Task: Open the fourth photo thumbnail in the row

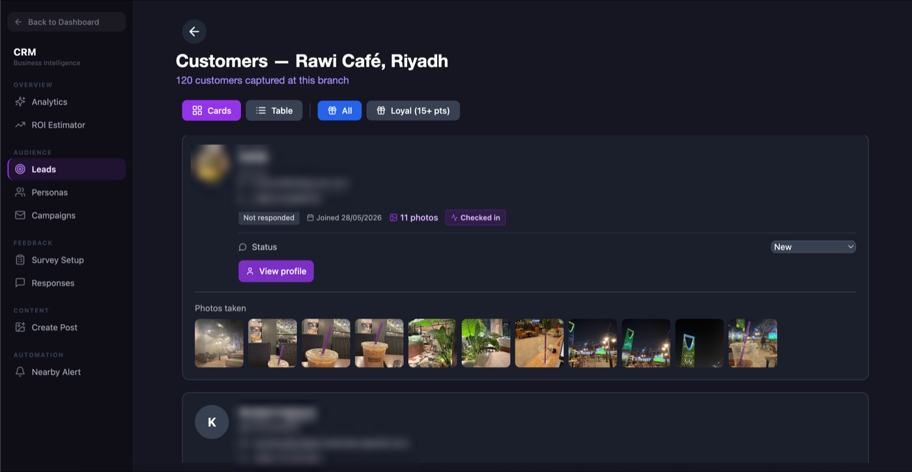Action: (380, 343)
